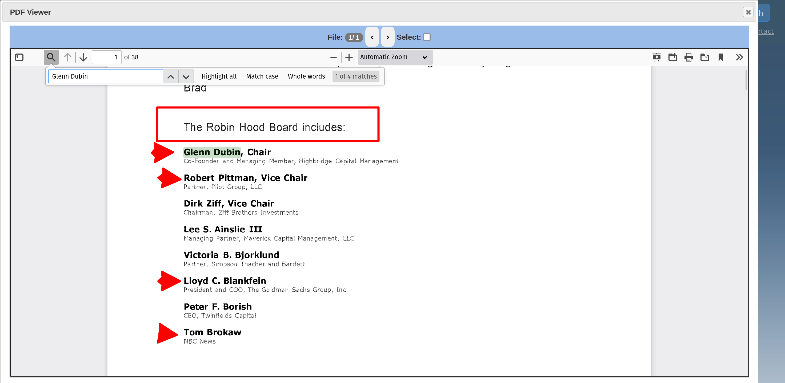Download the PDF file
This screenshot has height=383, width=785.
pyautogui.click(x=704, y=57)
